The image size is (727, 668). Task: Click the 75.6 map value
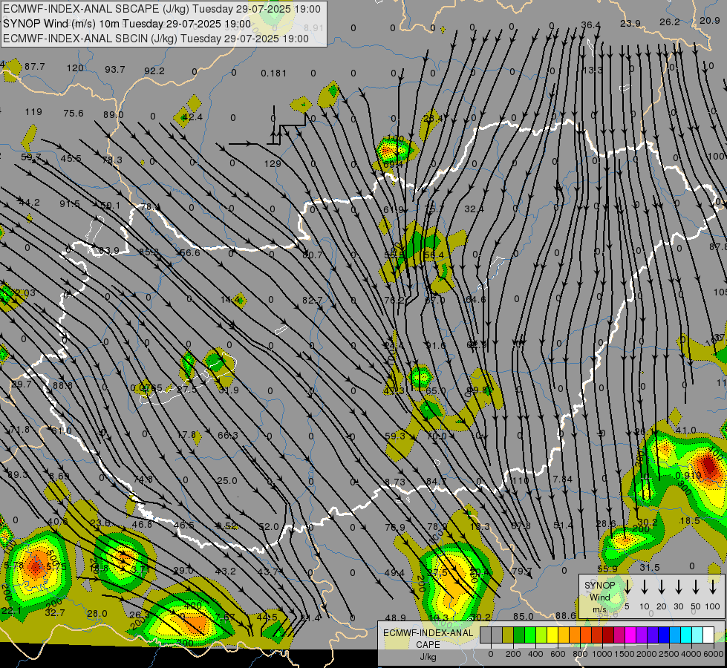click(x=74, y=113)
